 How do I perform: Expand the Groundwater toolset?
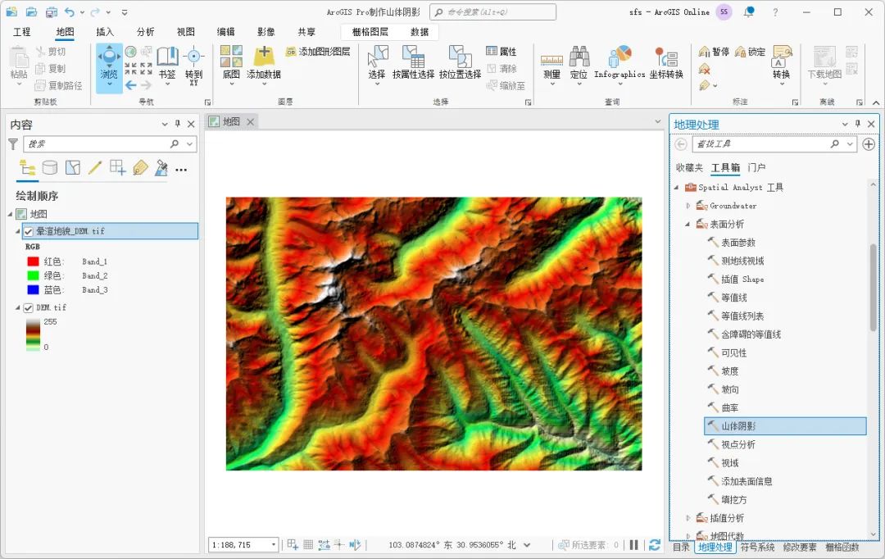click(688, 206)
